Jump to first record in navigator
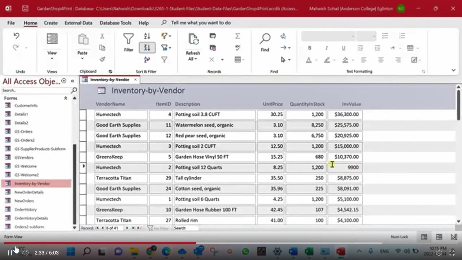This screenshot has width=462, height=260. 97,228
